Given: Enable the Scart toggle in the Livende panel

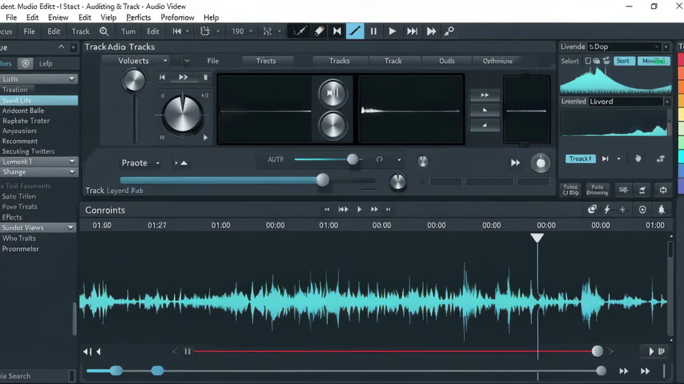Looking at the screenshot, I should 624,61.
